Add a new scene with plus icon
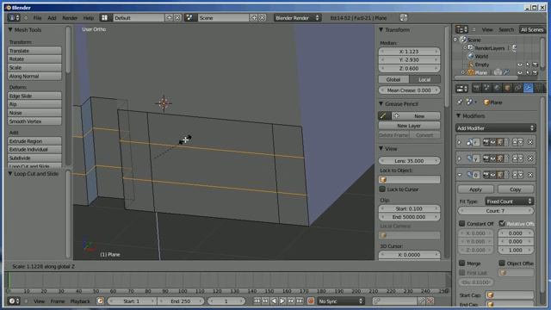Image resolution: width=551 pixels, height=310 pixels. 254,17
